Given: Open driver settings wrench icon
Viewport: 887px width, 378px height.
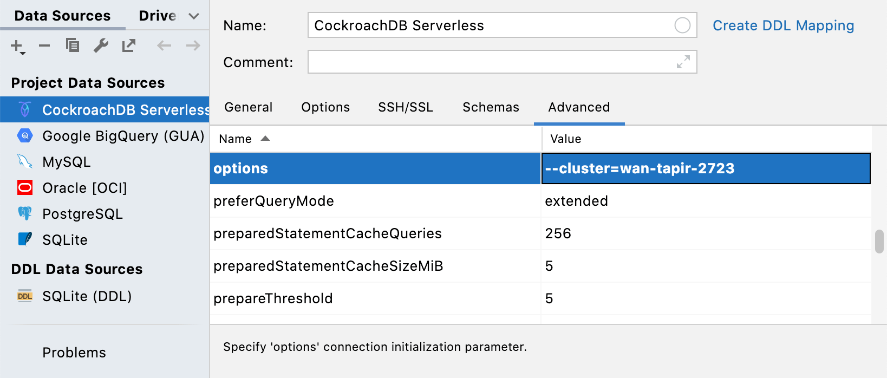Looking at the screenshot, I should [x=101, y=45].
